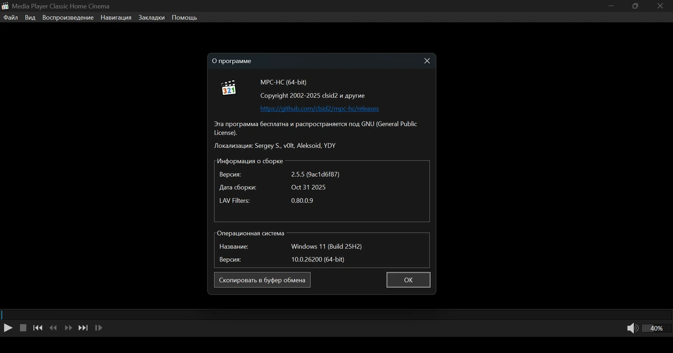The width and height of the screenshot is (673, 353).
Task: Open the Помощь menu
Action: click(185, 17)
